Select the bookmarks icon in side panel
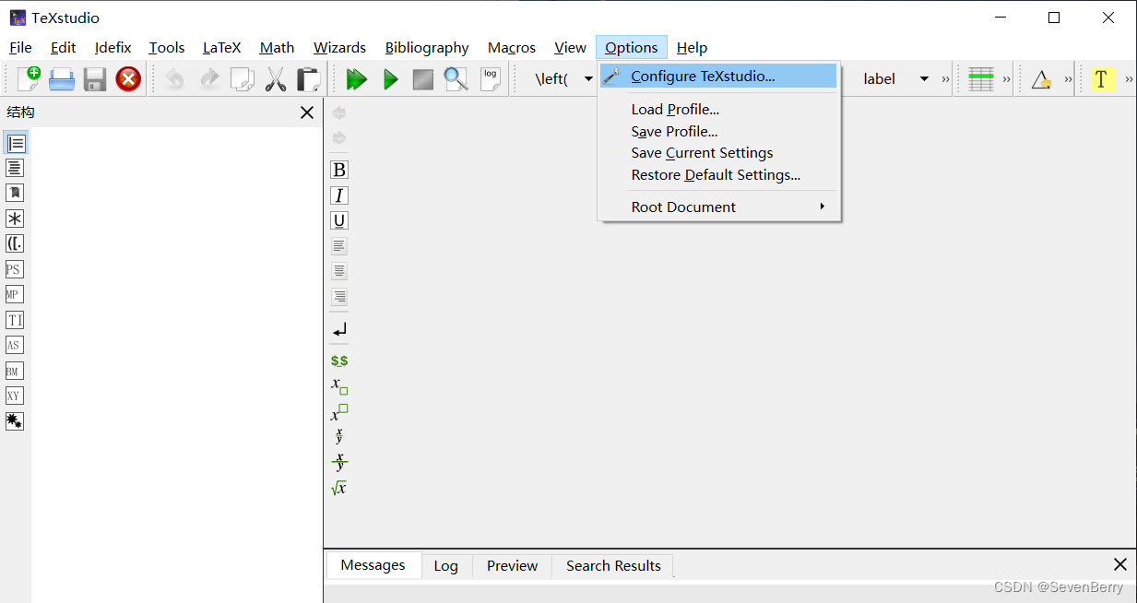This screenshot has width=1137, height=603. click(15, 194)
